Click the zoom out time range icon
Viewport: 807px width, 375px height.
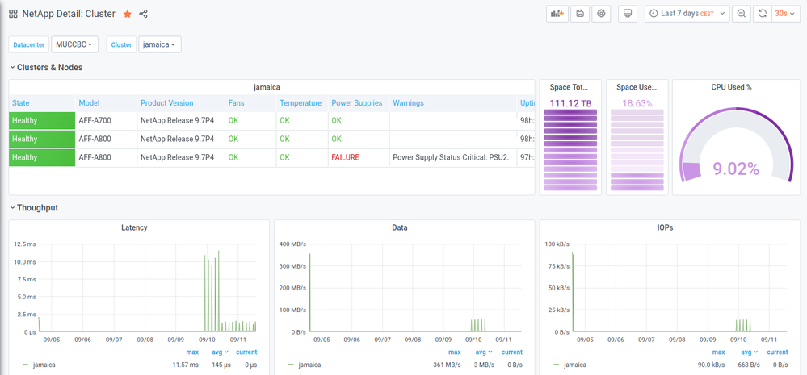(741, 14)
